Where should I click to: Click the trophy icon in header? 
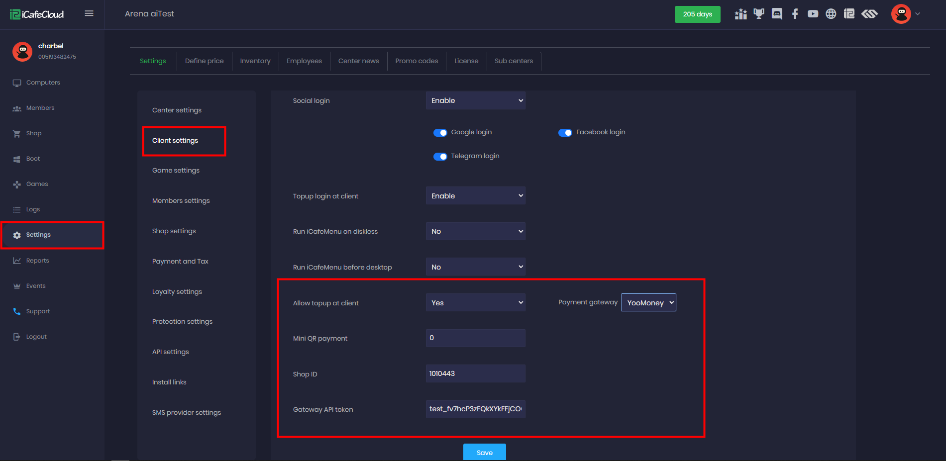758,14
